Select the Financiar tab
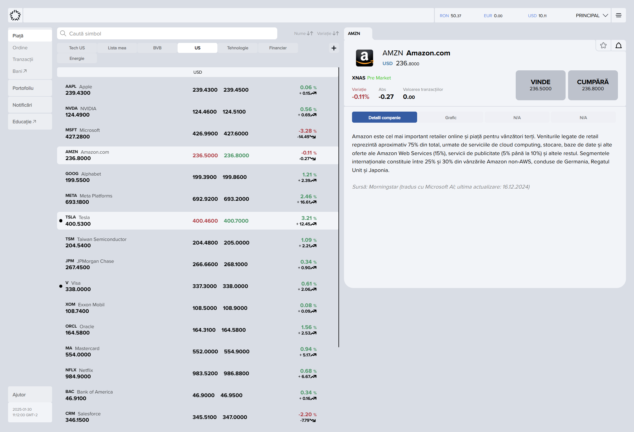 point(278,48)
